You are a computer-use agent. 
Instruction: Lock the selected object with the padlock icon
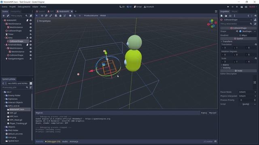[x=60, y=16]
